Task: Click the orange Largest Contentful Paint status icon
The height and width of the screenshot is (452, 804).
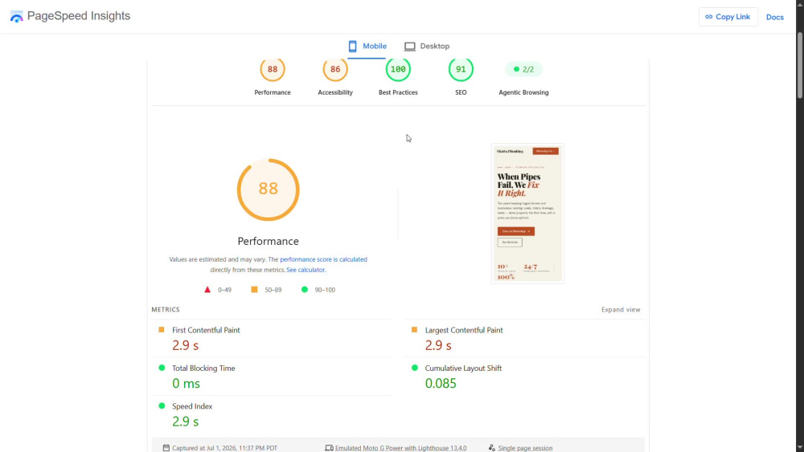Action: (414, 330)
